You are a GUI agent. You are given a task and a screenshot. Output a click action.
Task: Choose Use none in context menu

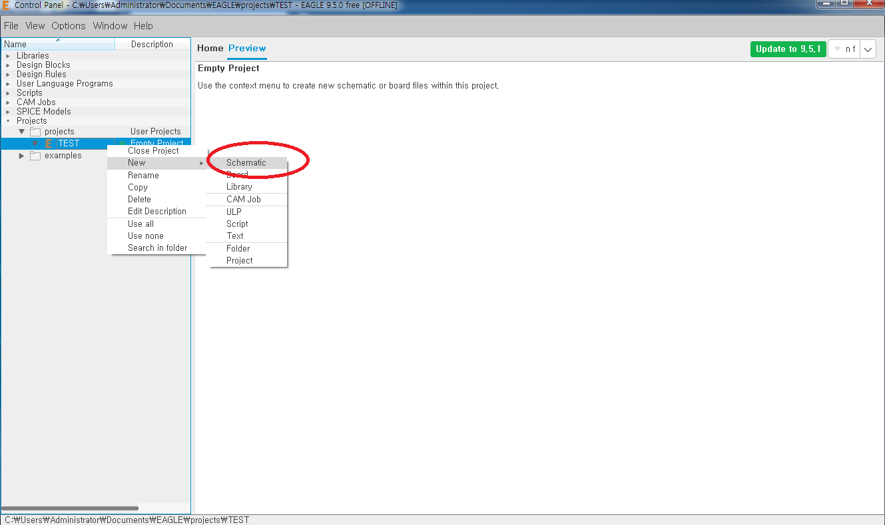[156, 236]
